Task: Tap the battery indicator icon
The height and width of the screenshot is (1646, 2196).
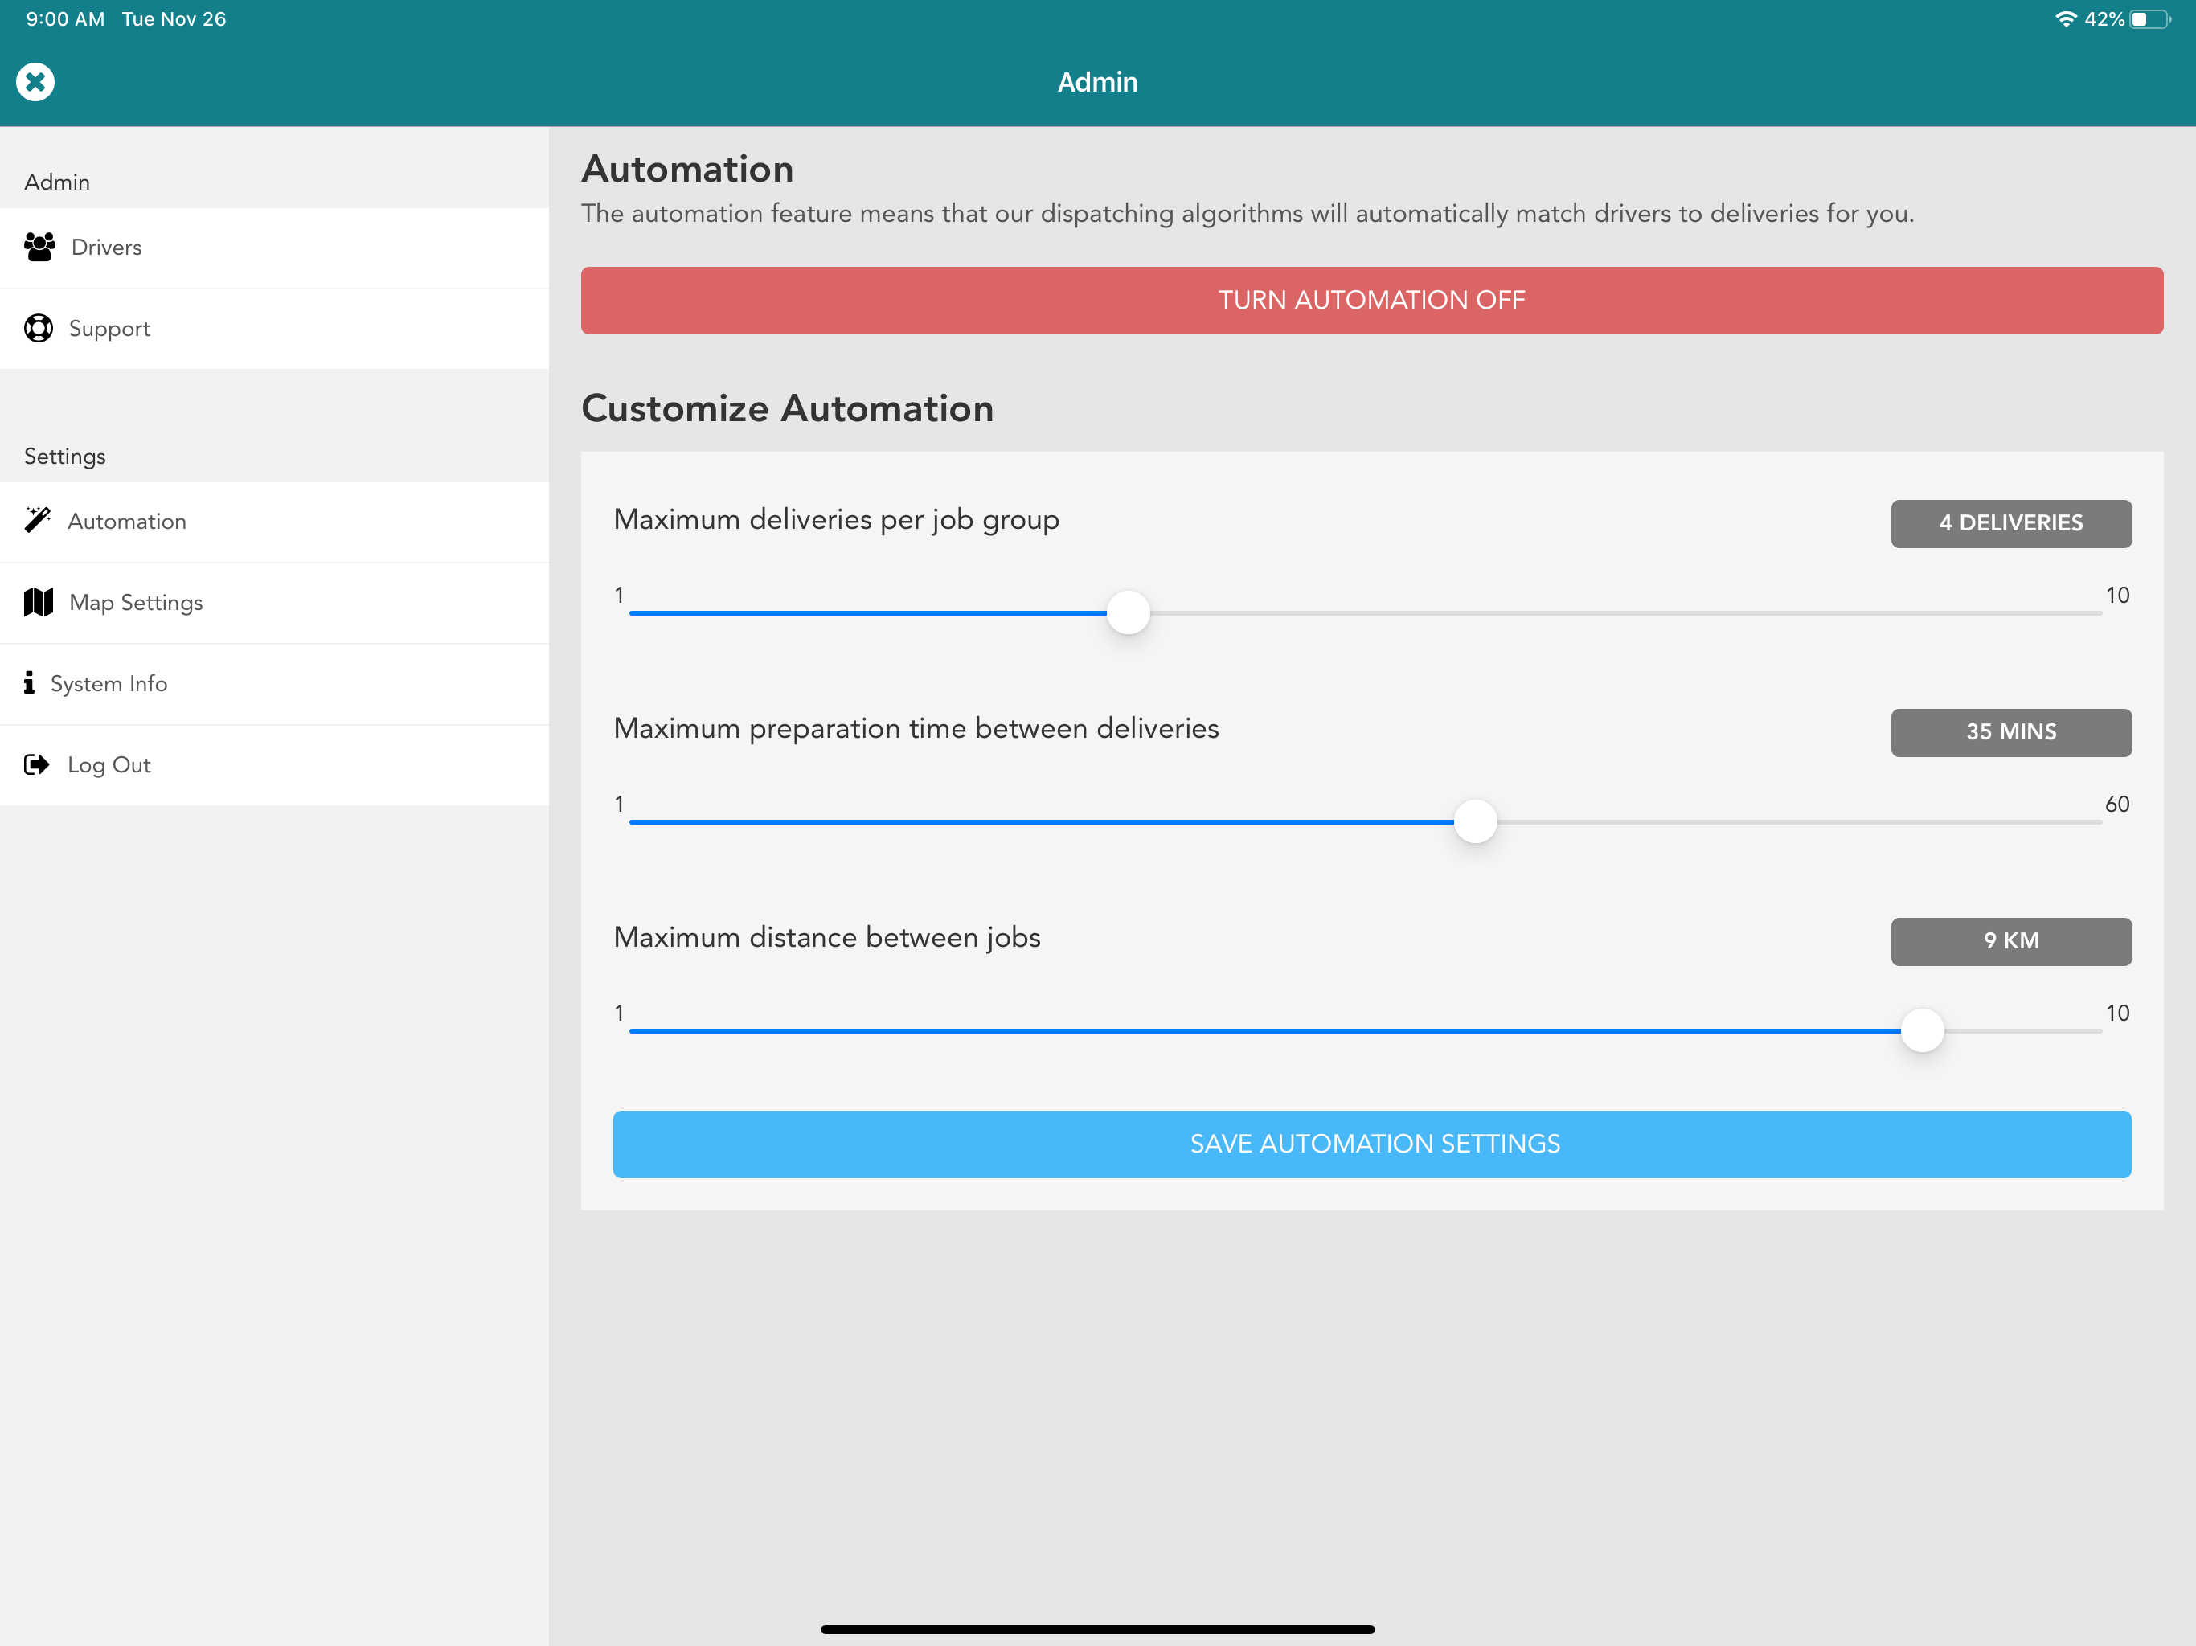Action: [x=2149, y=18]
